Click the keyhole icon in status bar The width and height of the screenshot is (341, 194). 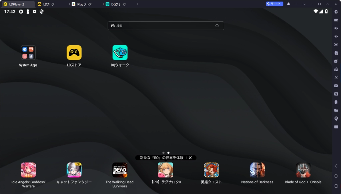(x=28, y=12)
